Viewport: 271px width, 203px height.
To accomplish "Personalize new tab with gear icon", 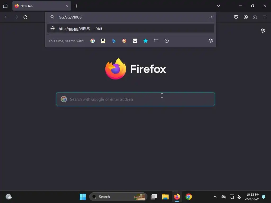I will pos(263,31).
